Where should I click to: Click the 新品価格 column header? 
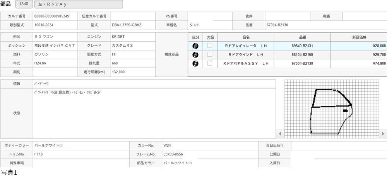click(358, 37)
